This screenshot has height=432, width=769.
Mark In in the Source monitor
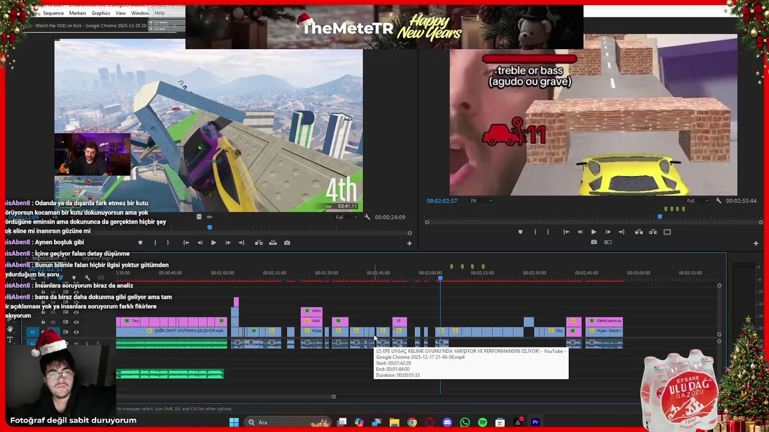(155, 243)
